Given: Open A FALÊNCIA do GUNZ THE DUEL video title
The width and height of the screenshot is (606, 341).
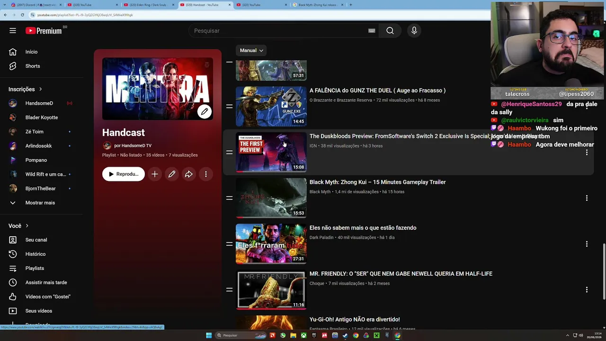Looking at the screenshot, I should click(377, 90).
